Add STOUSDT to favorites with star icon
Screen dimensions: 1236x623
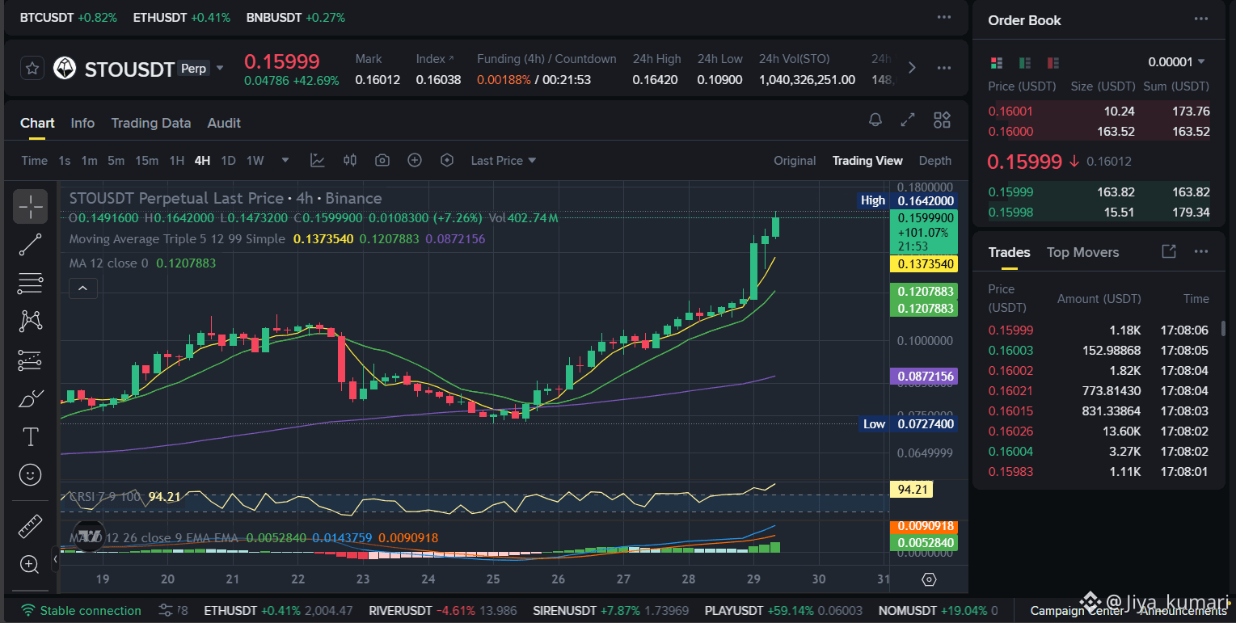pyautogui.click(x=32, y=69)
